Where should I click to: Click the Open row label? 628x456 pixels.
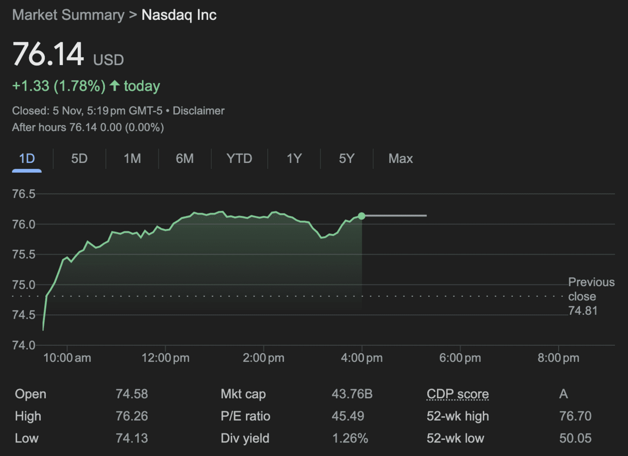click(31, 394)
